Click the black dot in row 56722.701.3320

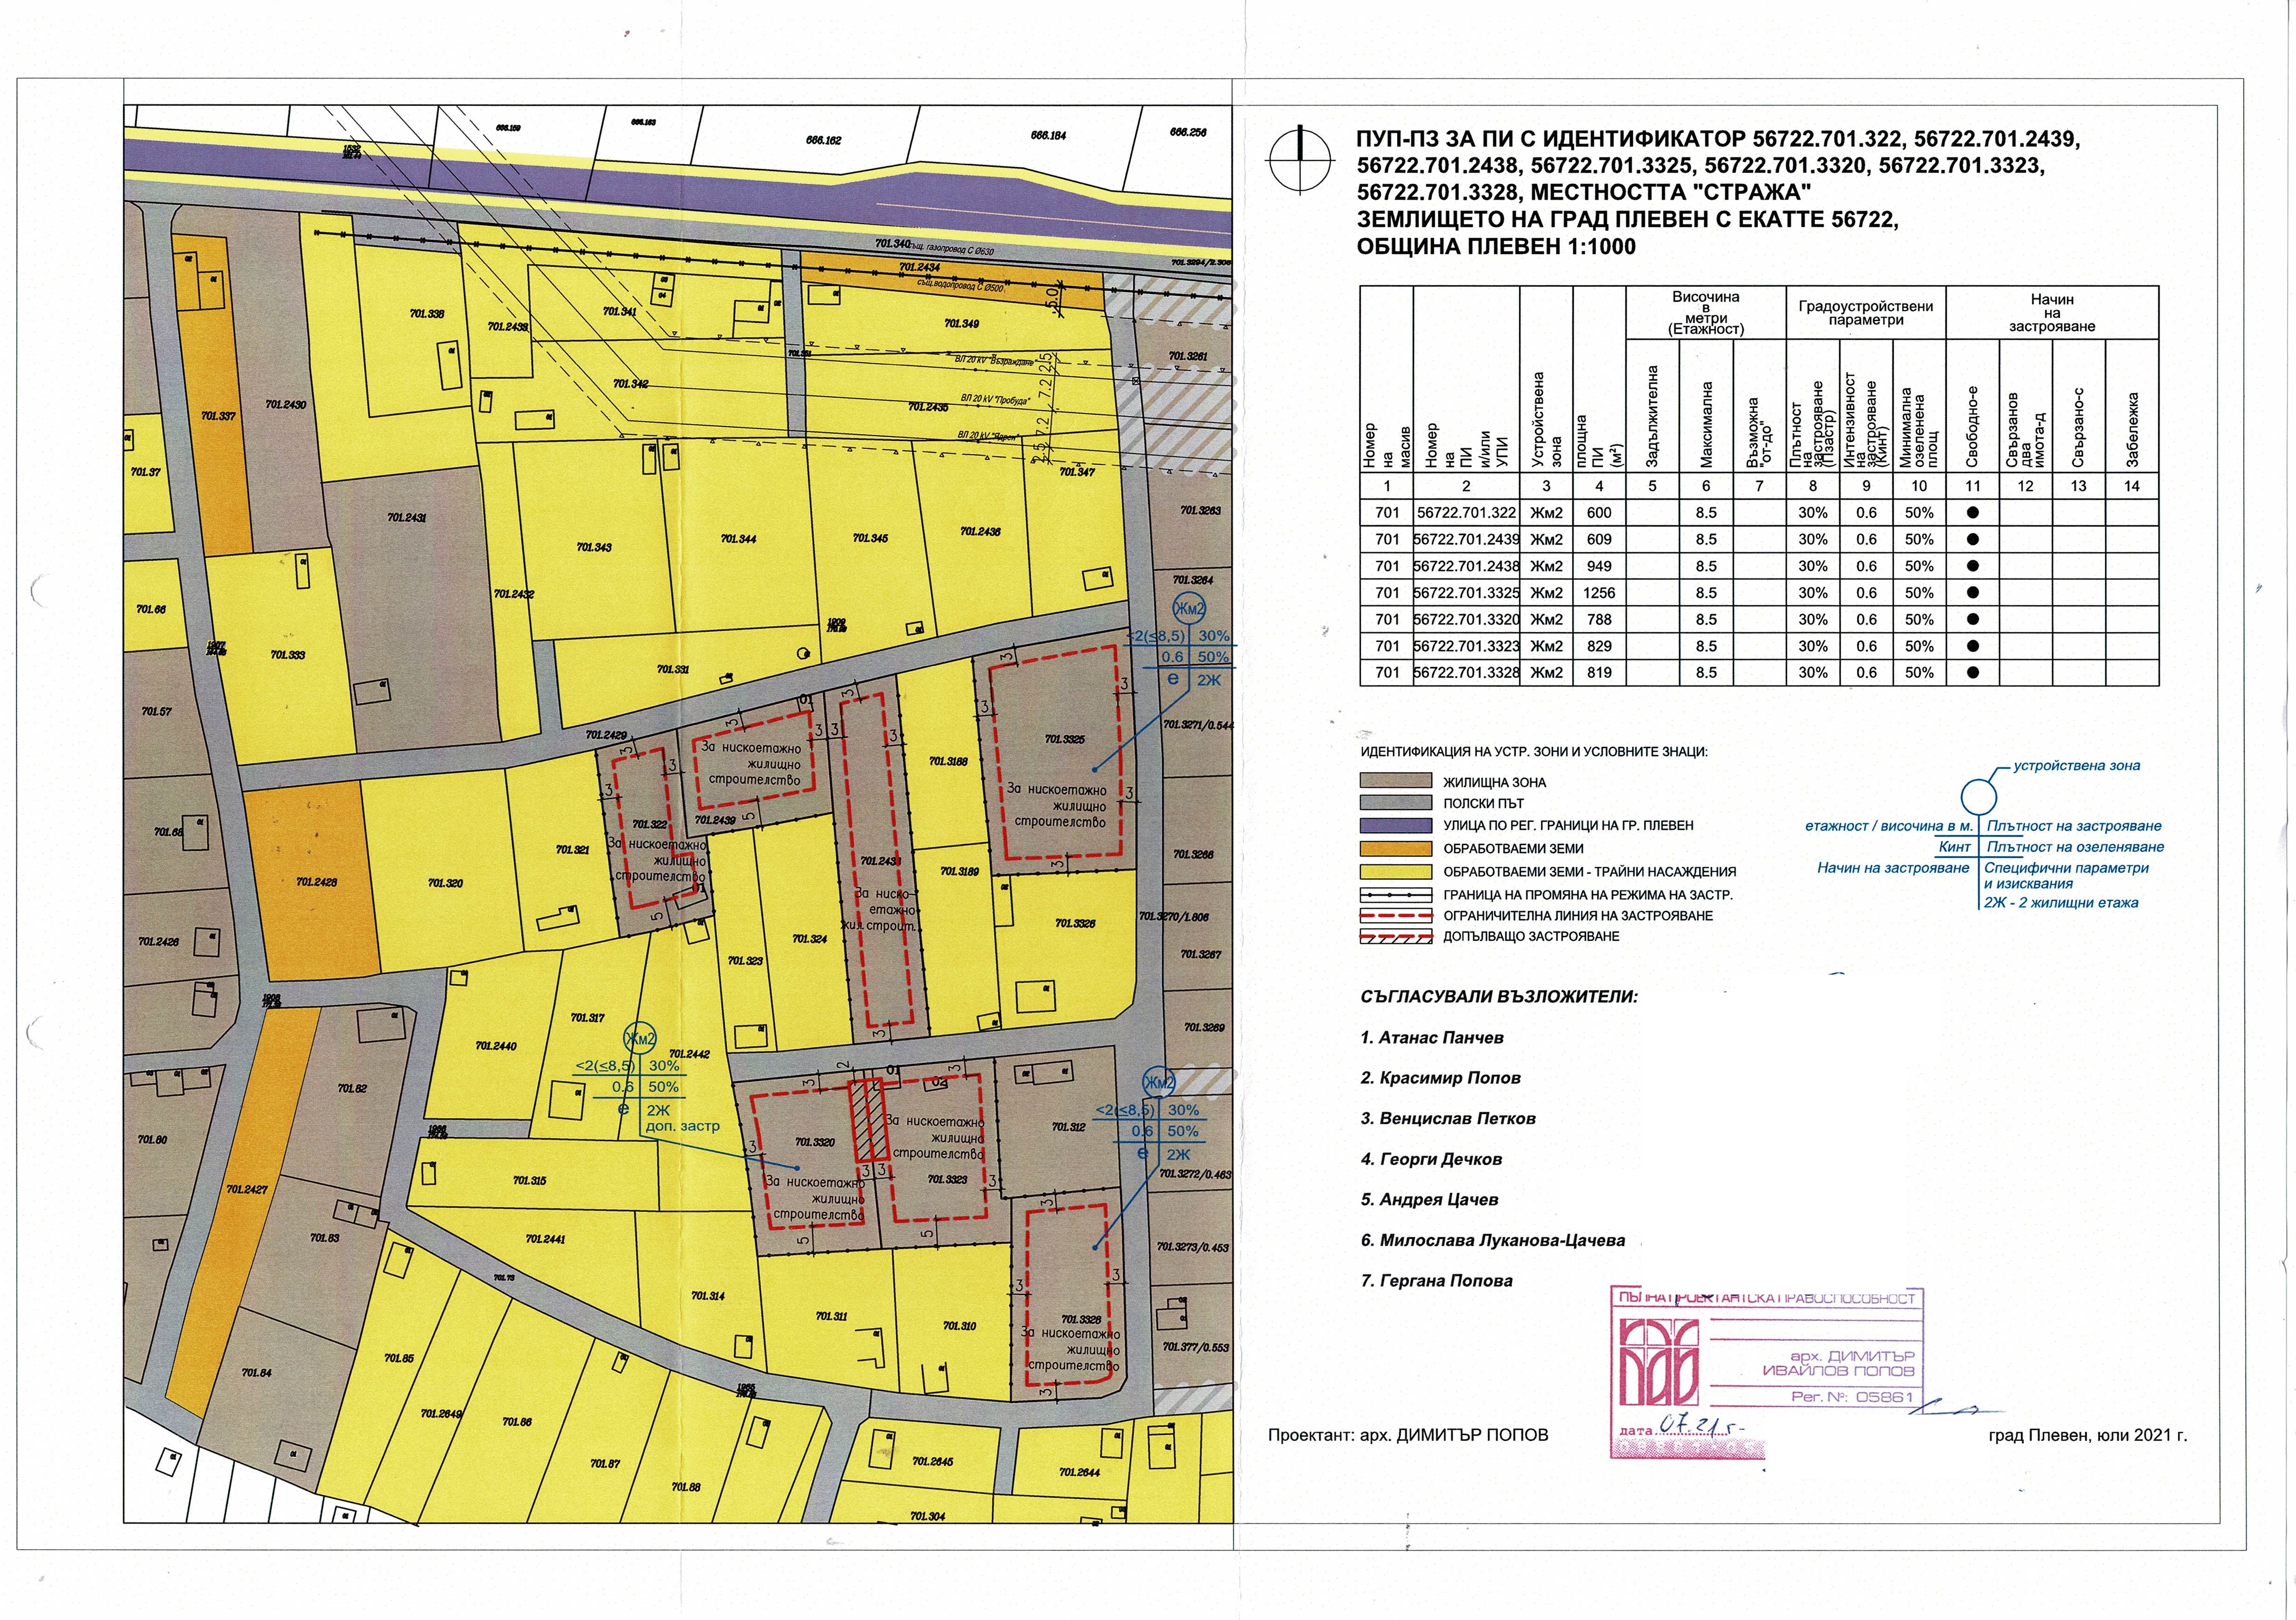1972,620
